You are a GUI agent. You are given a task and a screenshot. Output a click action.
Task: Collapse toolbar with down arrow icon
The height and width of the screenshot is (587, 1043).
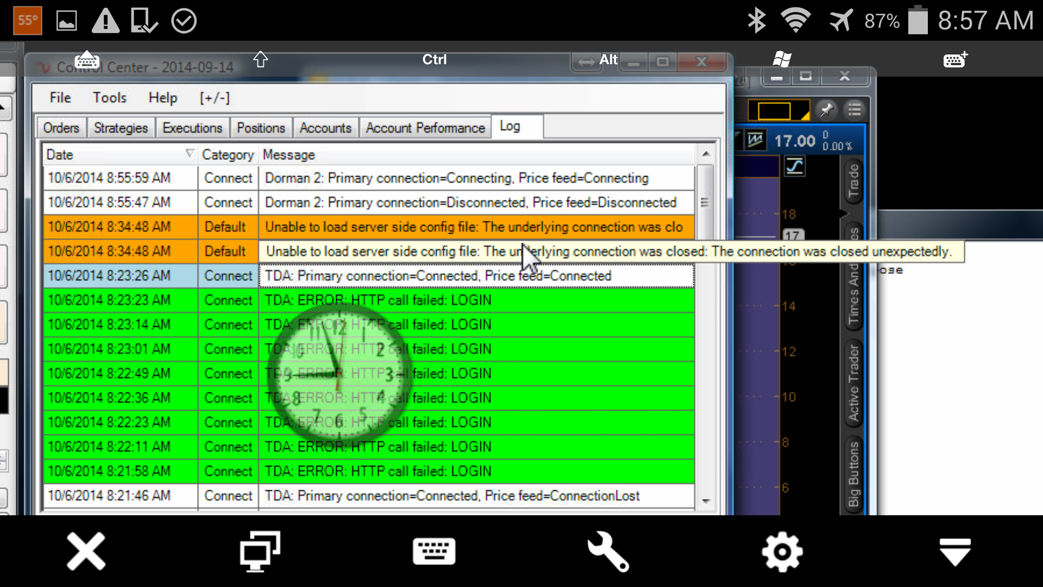click(x=955, y=552)
